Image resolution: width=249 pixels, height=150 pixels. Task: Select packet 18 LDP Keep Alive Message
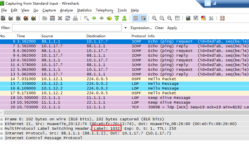tap(125, 98)
